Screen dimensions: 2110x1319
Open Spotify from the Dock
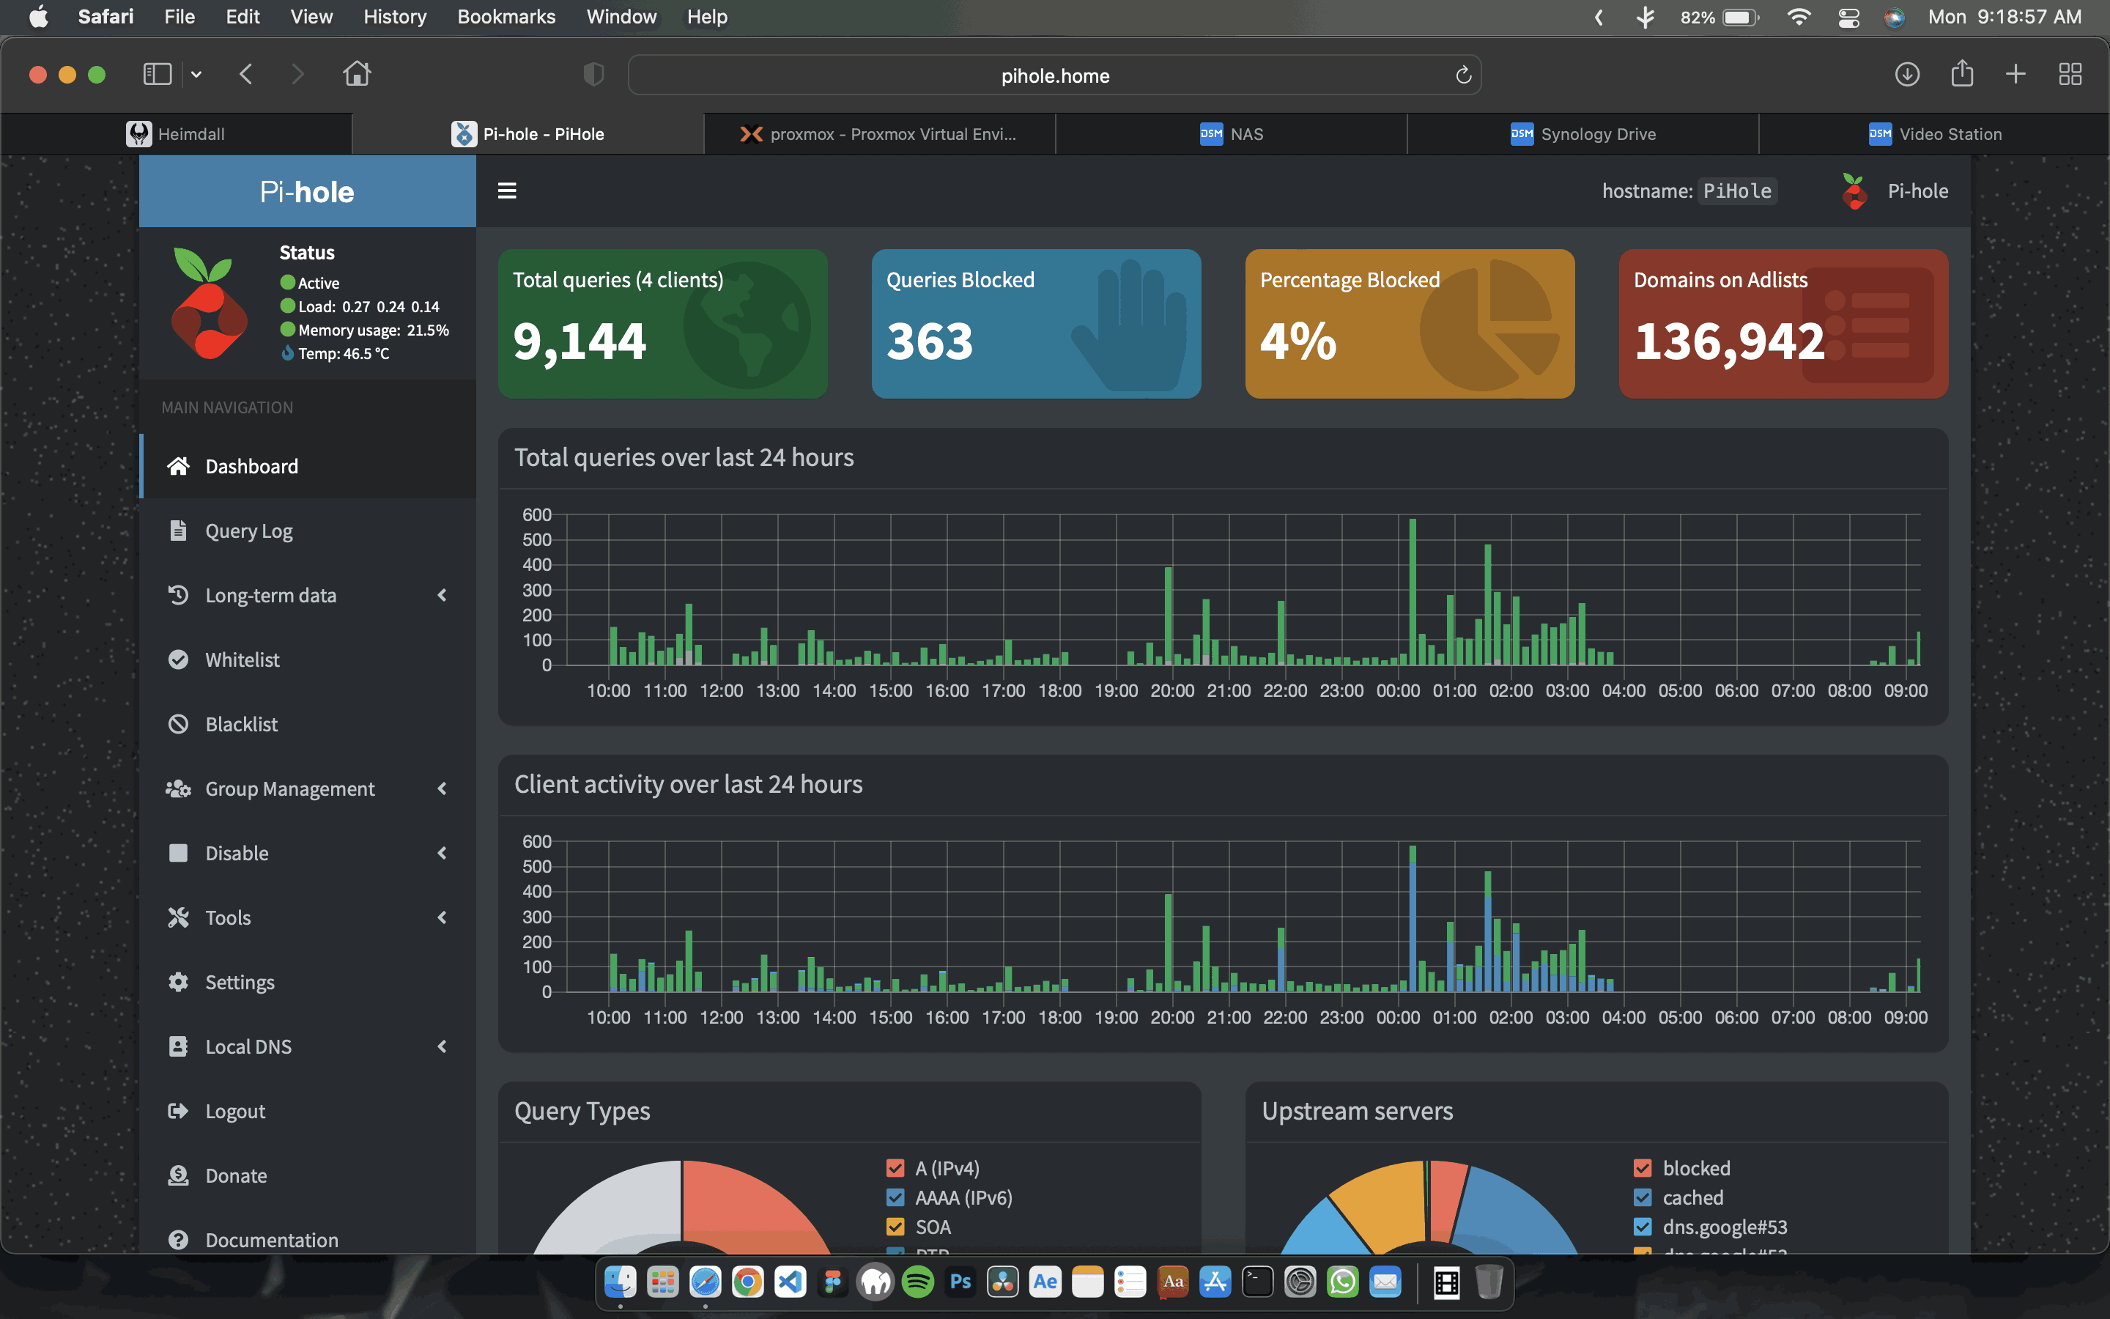tap(917, 1282)
